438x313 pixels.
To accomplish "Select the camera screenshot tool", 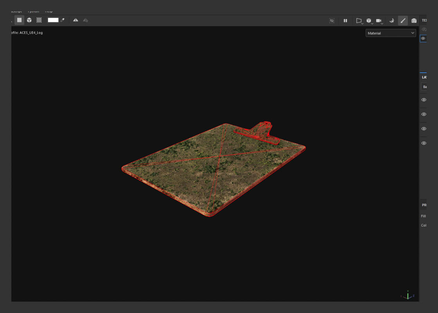I will [414, 20].
